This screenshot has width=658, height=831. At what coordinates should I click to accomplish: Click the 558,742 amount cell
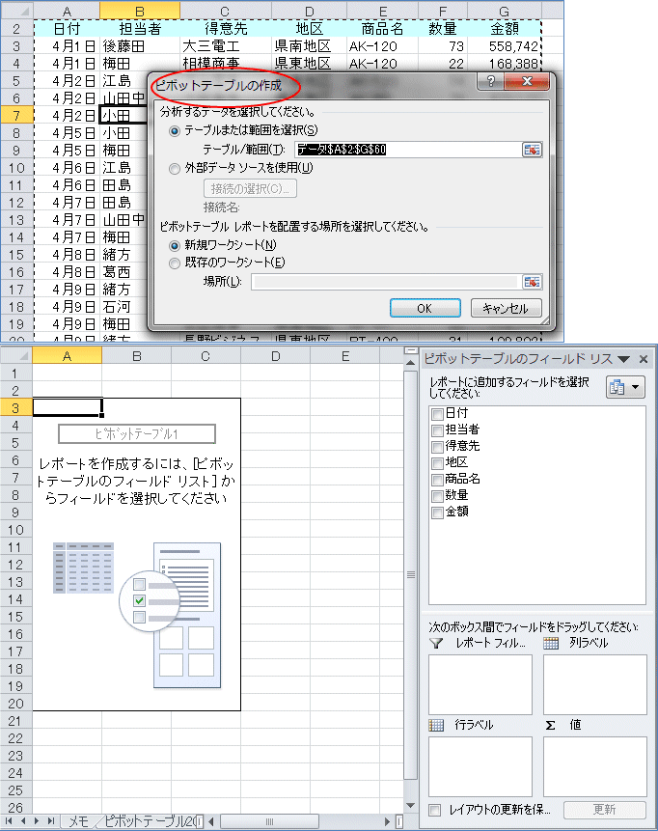pos(505,46)
